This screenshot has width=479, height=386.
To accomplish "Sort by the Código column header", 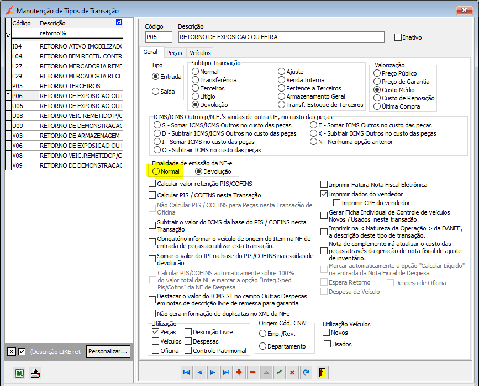I will [x=25, y=23].
